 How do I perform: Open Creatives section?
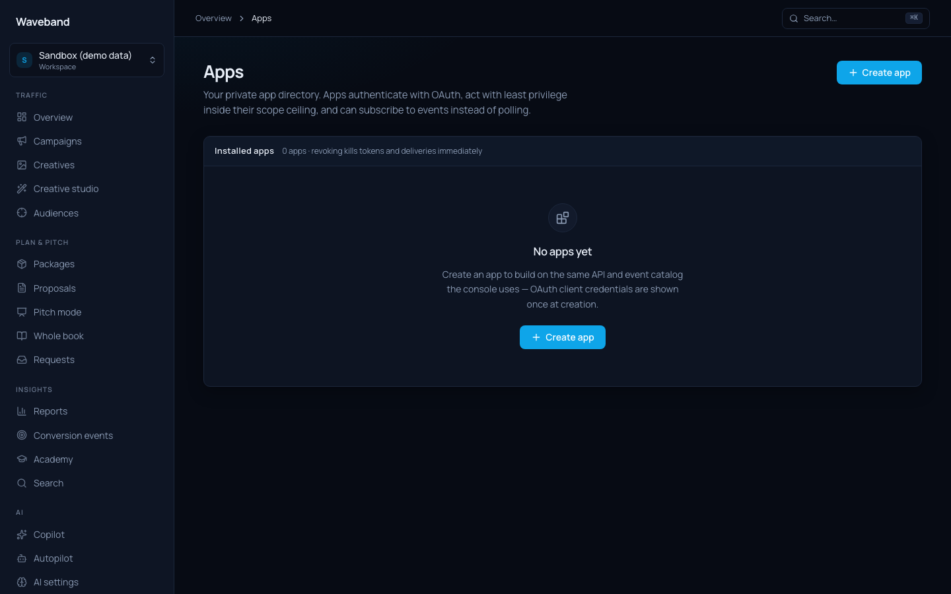(x=87, y=165)
